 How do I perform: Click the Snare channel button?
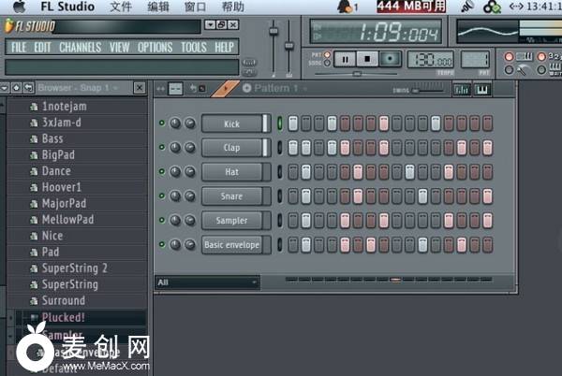click(232, 196)
